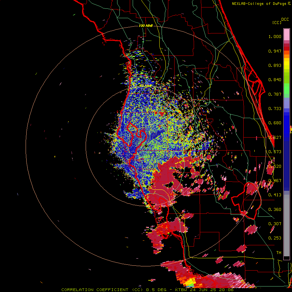Image resolution: width=292 pixels, height=292 pixels.
Task: Select the 0.680 scale value
Action: (275, 123)
